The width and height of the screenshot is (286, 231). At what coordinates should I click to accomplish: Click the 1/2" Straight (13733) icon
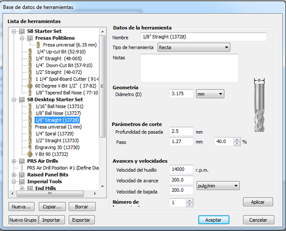(x=30, y=141)
